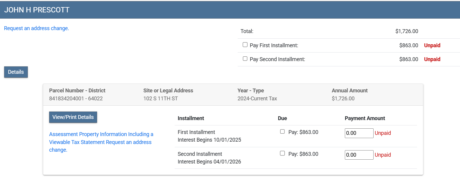The width and height of the screenshot is (460, 180).
Task: Click the Payment Amount column header
Action: tap(365, 118)
